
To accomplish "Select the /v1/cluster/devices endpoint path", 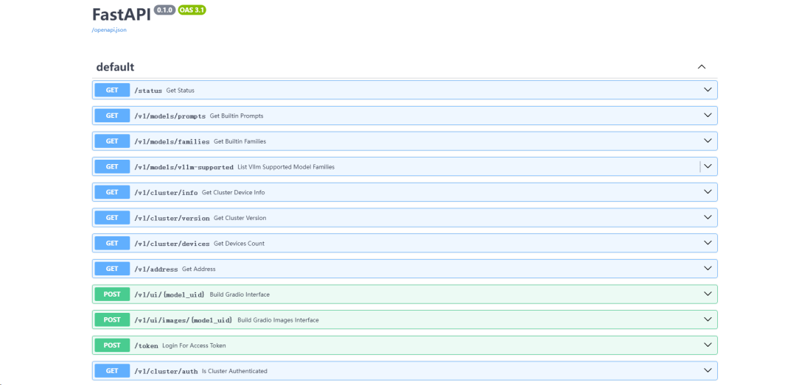I will point(172,244).
